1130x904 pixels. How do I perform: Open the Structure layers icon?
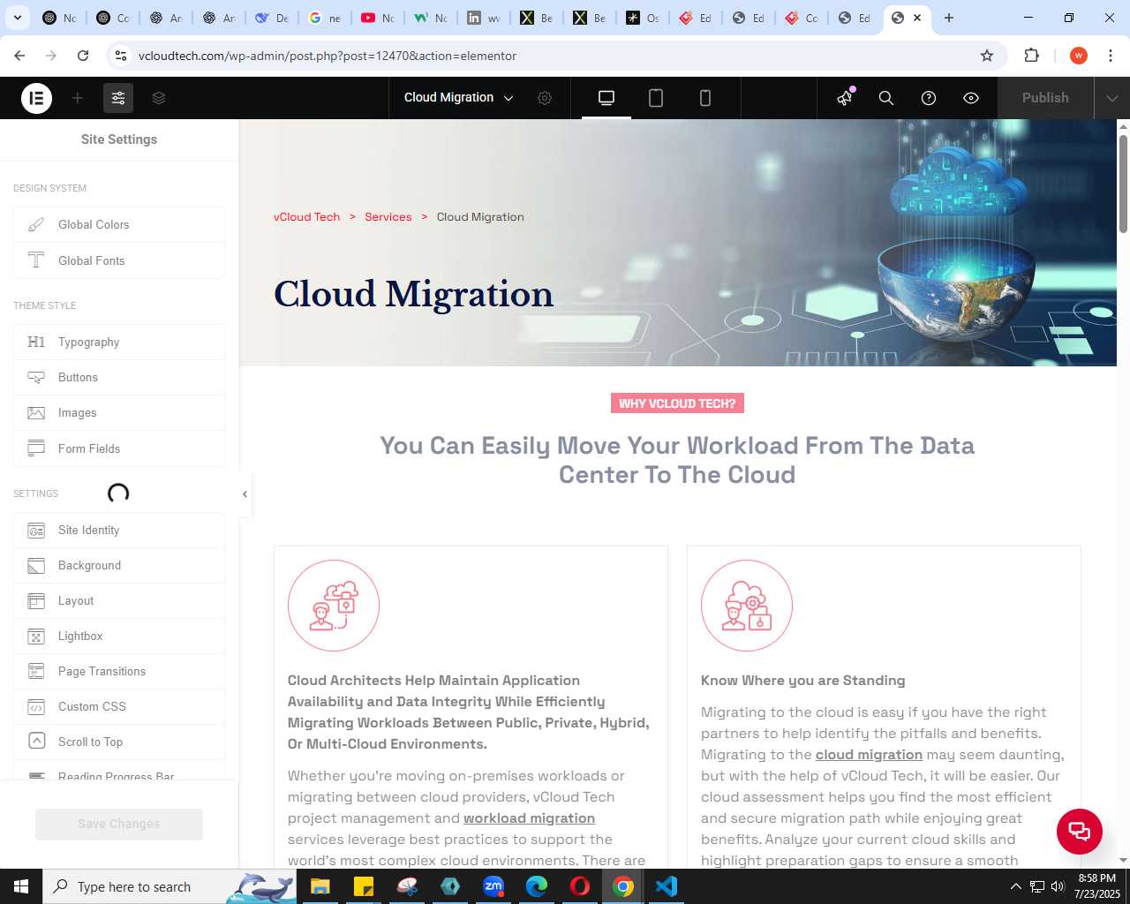pyautogui.click(x=159, y=98)
